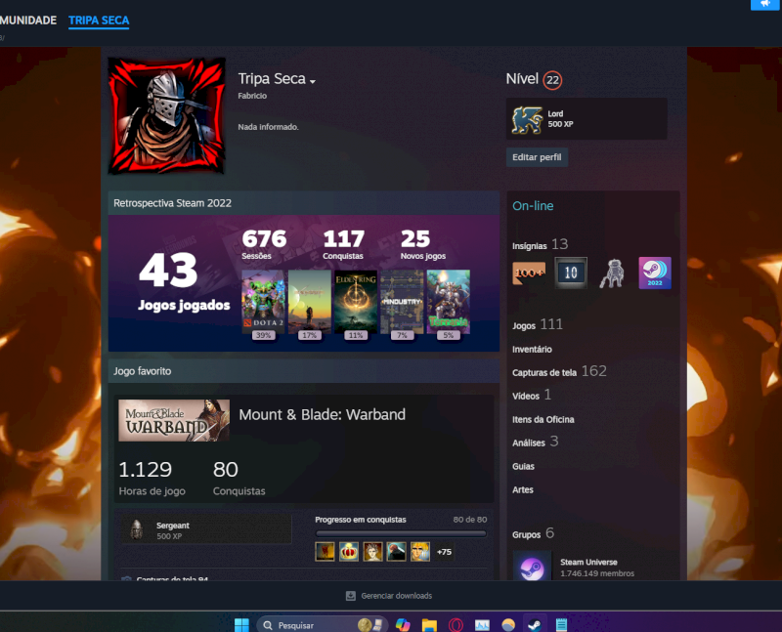Click the 25 Novos jogos statistic
Viewport: 782px width, 632px height.
pyautogui.click(x=423, y=245)
